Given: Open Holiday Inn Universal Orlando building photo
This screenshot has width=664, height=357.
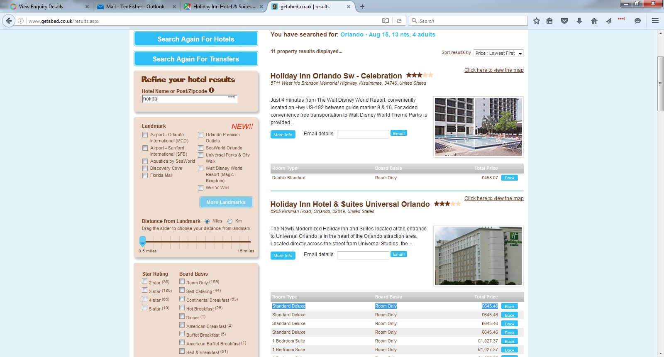Looking at the screenshot, I should [x=478, y=256].
